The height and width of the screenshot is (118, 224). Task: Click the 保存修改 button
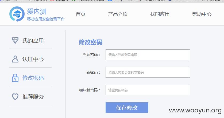click(127, 108)
